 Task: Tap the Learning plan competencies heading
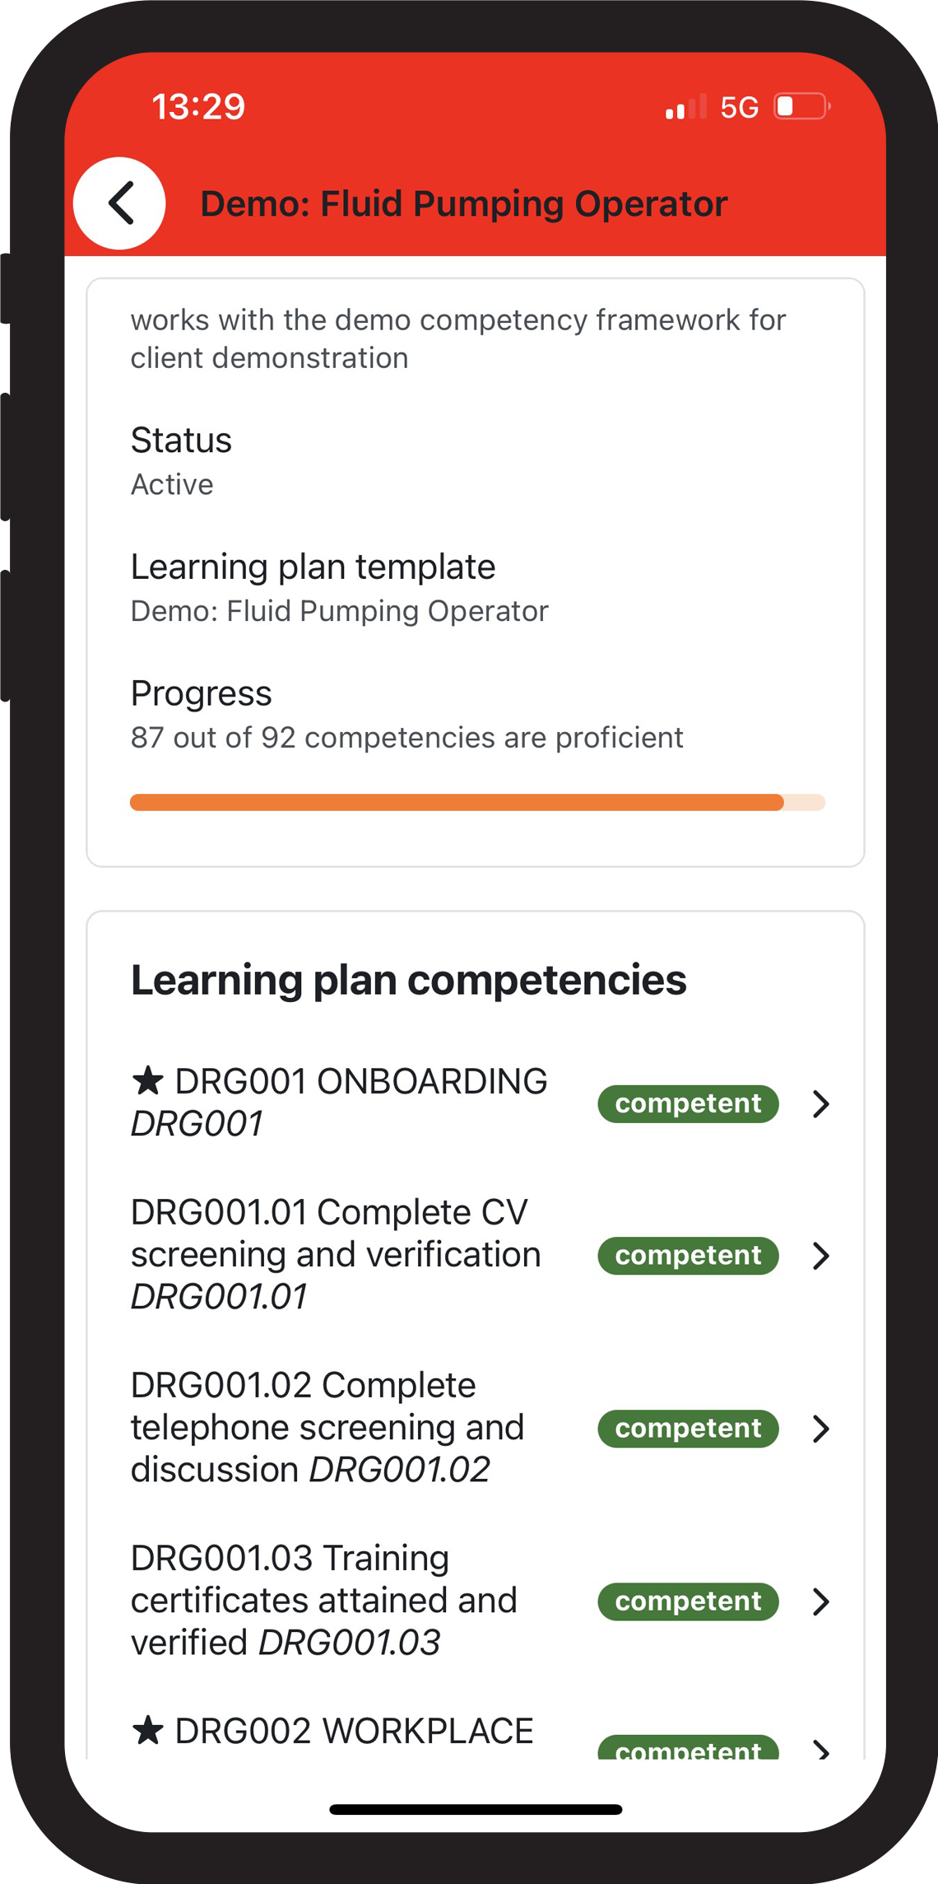coord(409,979)
